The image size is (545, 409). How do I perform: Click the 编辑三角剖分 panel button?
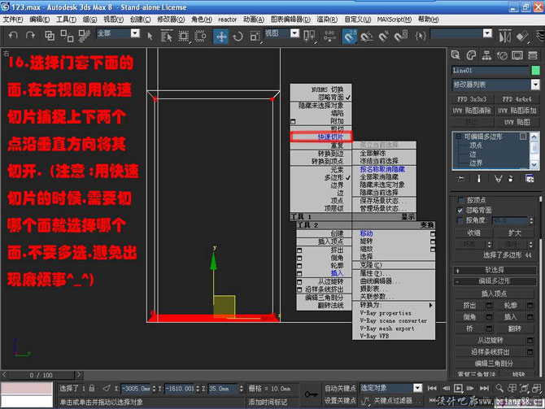494,363
